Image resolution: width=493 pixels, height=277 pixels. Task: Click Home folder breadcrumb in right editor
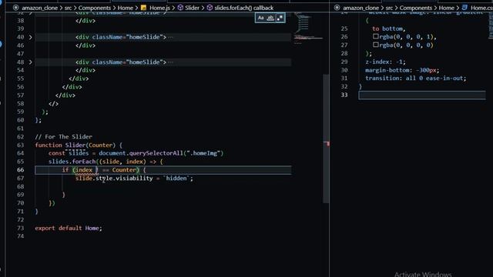pos(447,8)
